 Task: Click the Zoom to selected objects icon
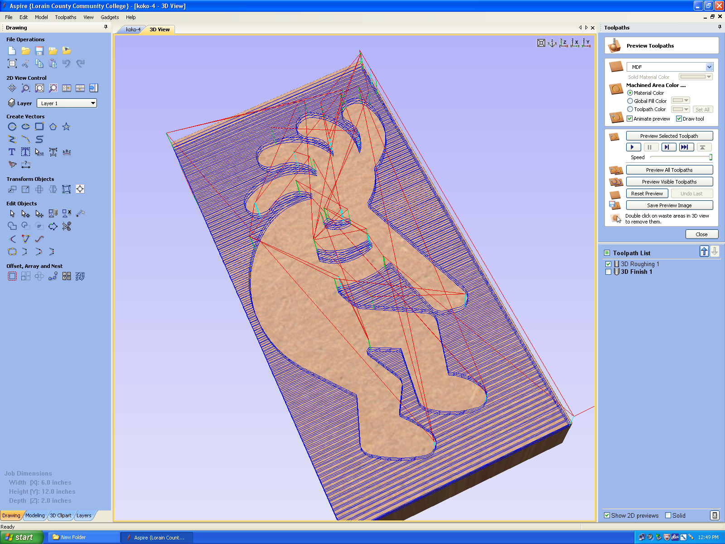[53, 88]
